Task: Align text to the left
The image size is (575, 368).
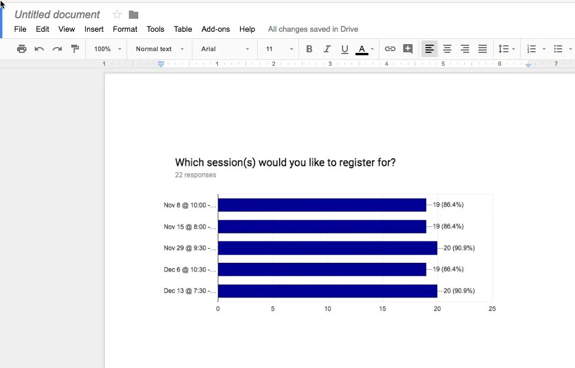Action: pyautogui.click(x=430, y=49)
